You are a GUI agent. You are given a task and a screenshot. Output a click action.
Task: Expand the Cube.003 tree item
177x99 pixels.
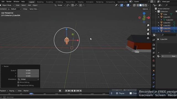(158, 26)
